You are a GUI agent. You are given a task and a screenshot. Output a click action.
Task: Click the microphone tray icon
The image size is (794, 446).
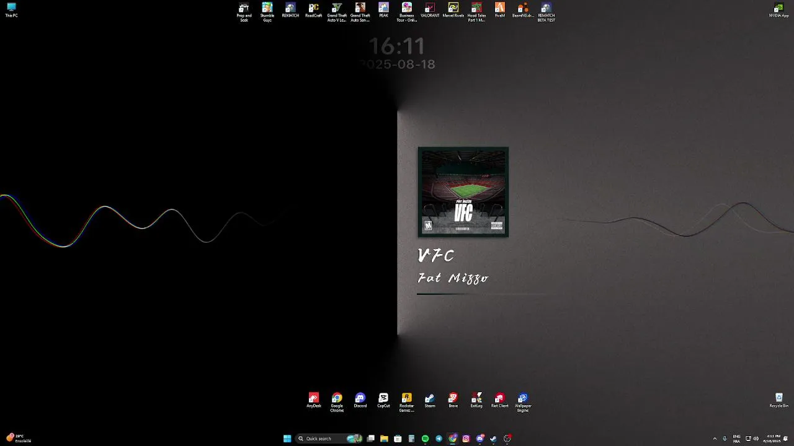click(x=725, y=439)
